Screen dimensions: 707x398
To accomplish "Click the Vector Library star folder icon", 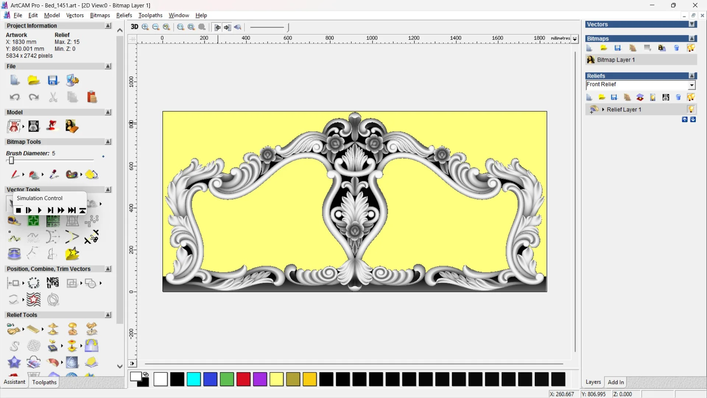I will [x=72, y=254].
